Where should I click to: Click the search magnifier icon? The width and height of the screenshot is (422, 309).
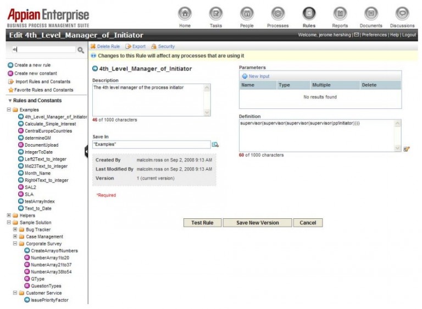81,50
